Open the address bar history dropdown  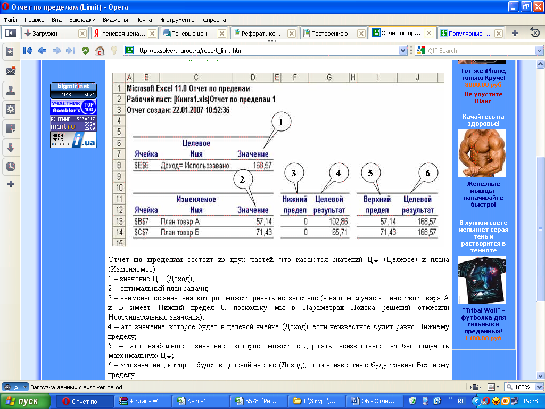point(403,51)
